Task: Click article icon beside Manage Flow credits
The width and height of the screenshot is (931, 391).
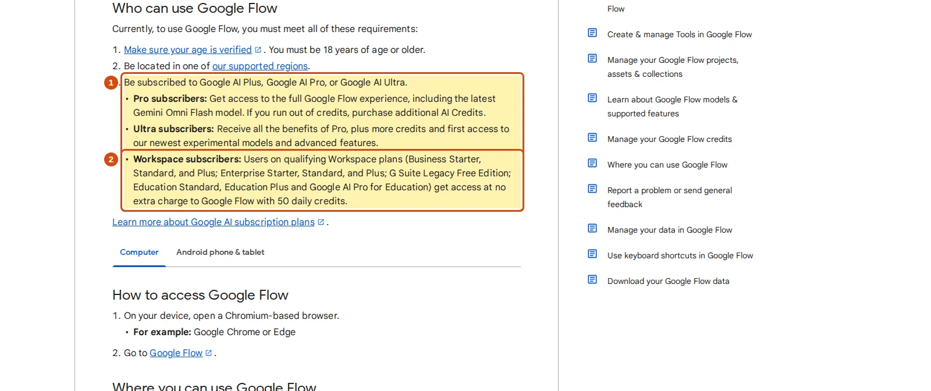Action: [x=592, y=137]
